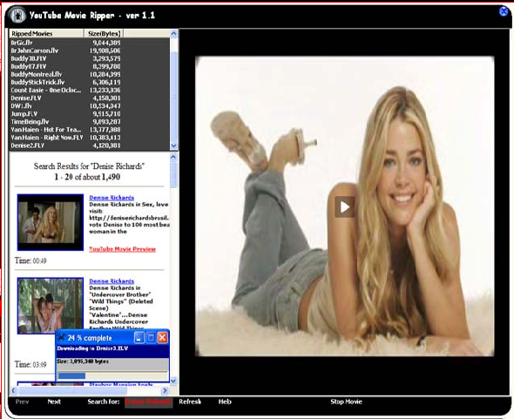Click 19,908,506 size value
The width and height of the screenshot is (514, 419).
(x=105, y=51)
